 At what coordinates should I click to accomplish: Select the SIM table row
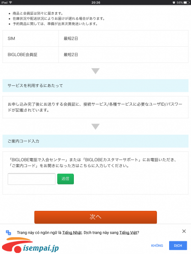coord(95,39)
